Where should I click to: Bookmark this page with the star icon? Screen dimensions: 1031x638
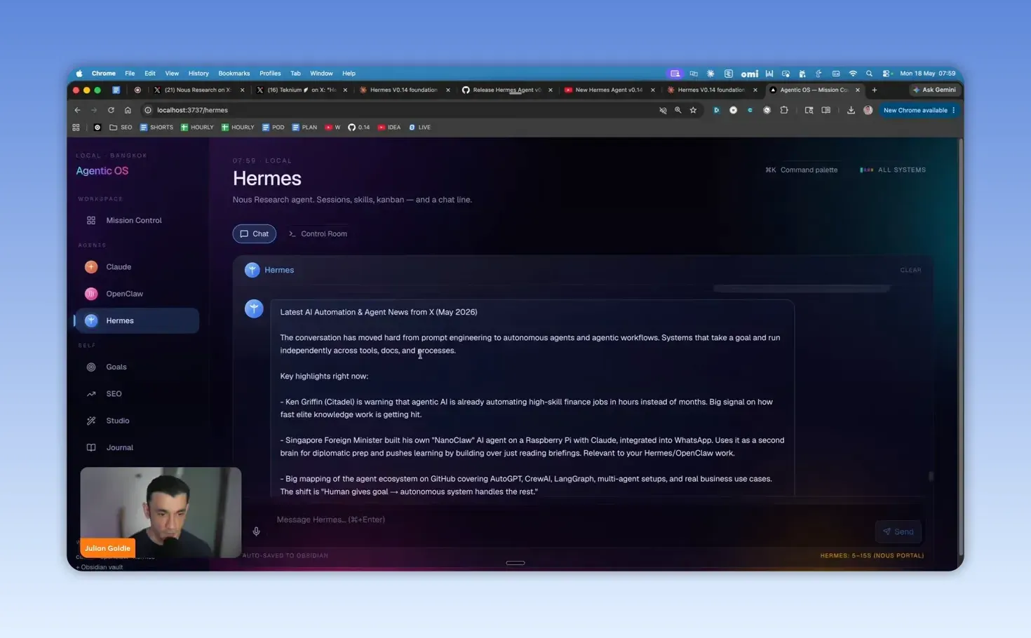(693, 110)
